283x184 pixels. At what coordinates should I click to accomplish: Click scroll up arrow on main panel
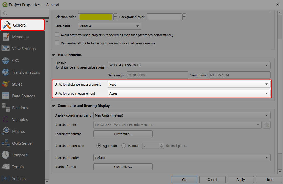pyautogui.click(x=280, y=13)
